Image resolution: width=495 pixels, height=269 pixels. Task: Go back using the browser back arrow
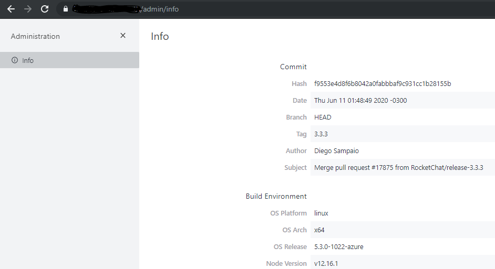coord(11,9)
